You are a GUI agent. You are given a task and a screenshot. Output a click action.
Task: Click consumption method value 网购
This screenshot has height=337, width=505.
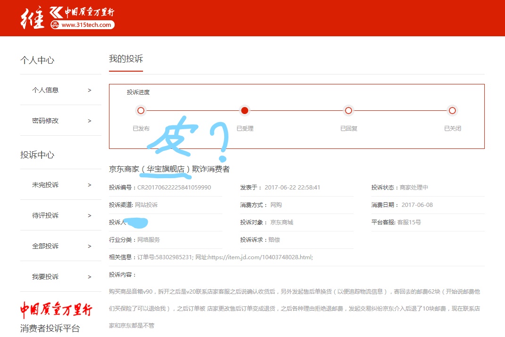(276, 205)
